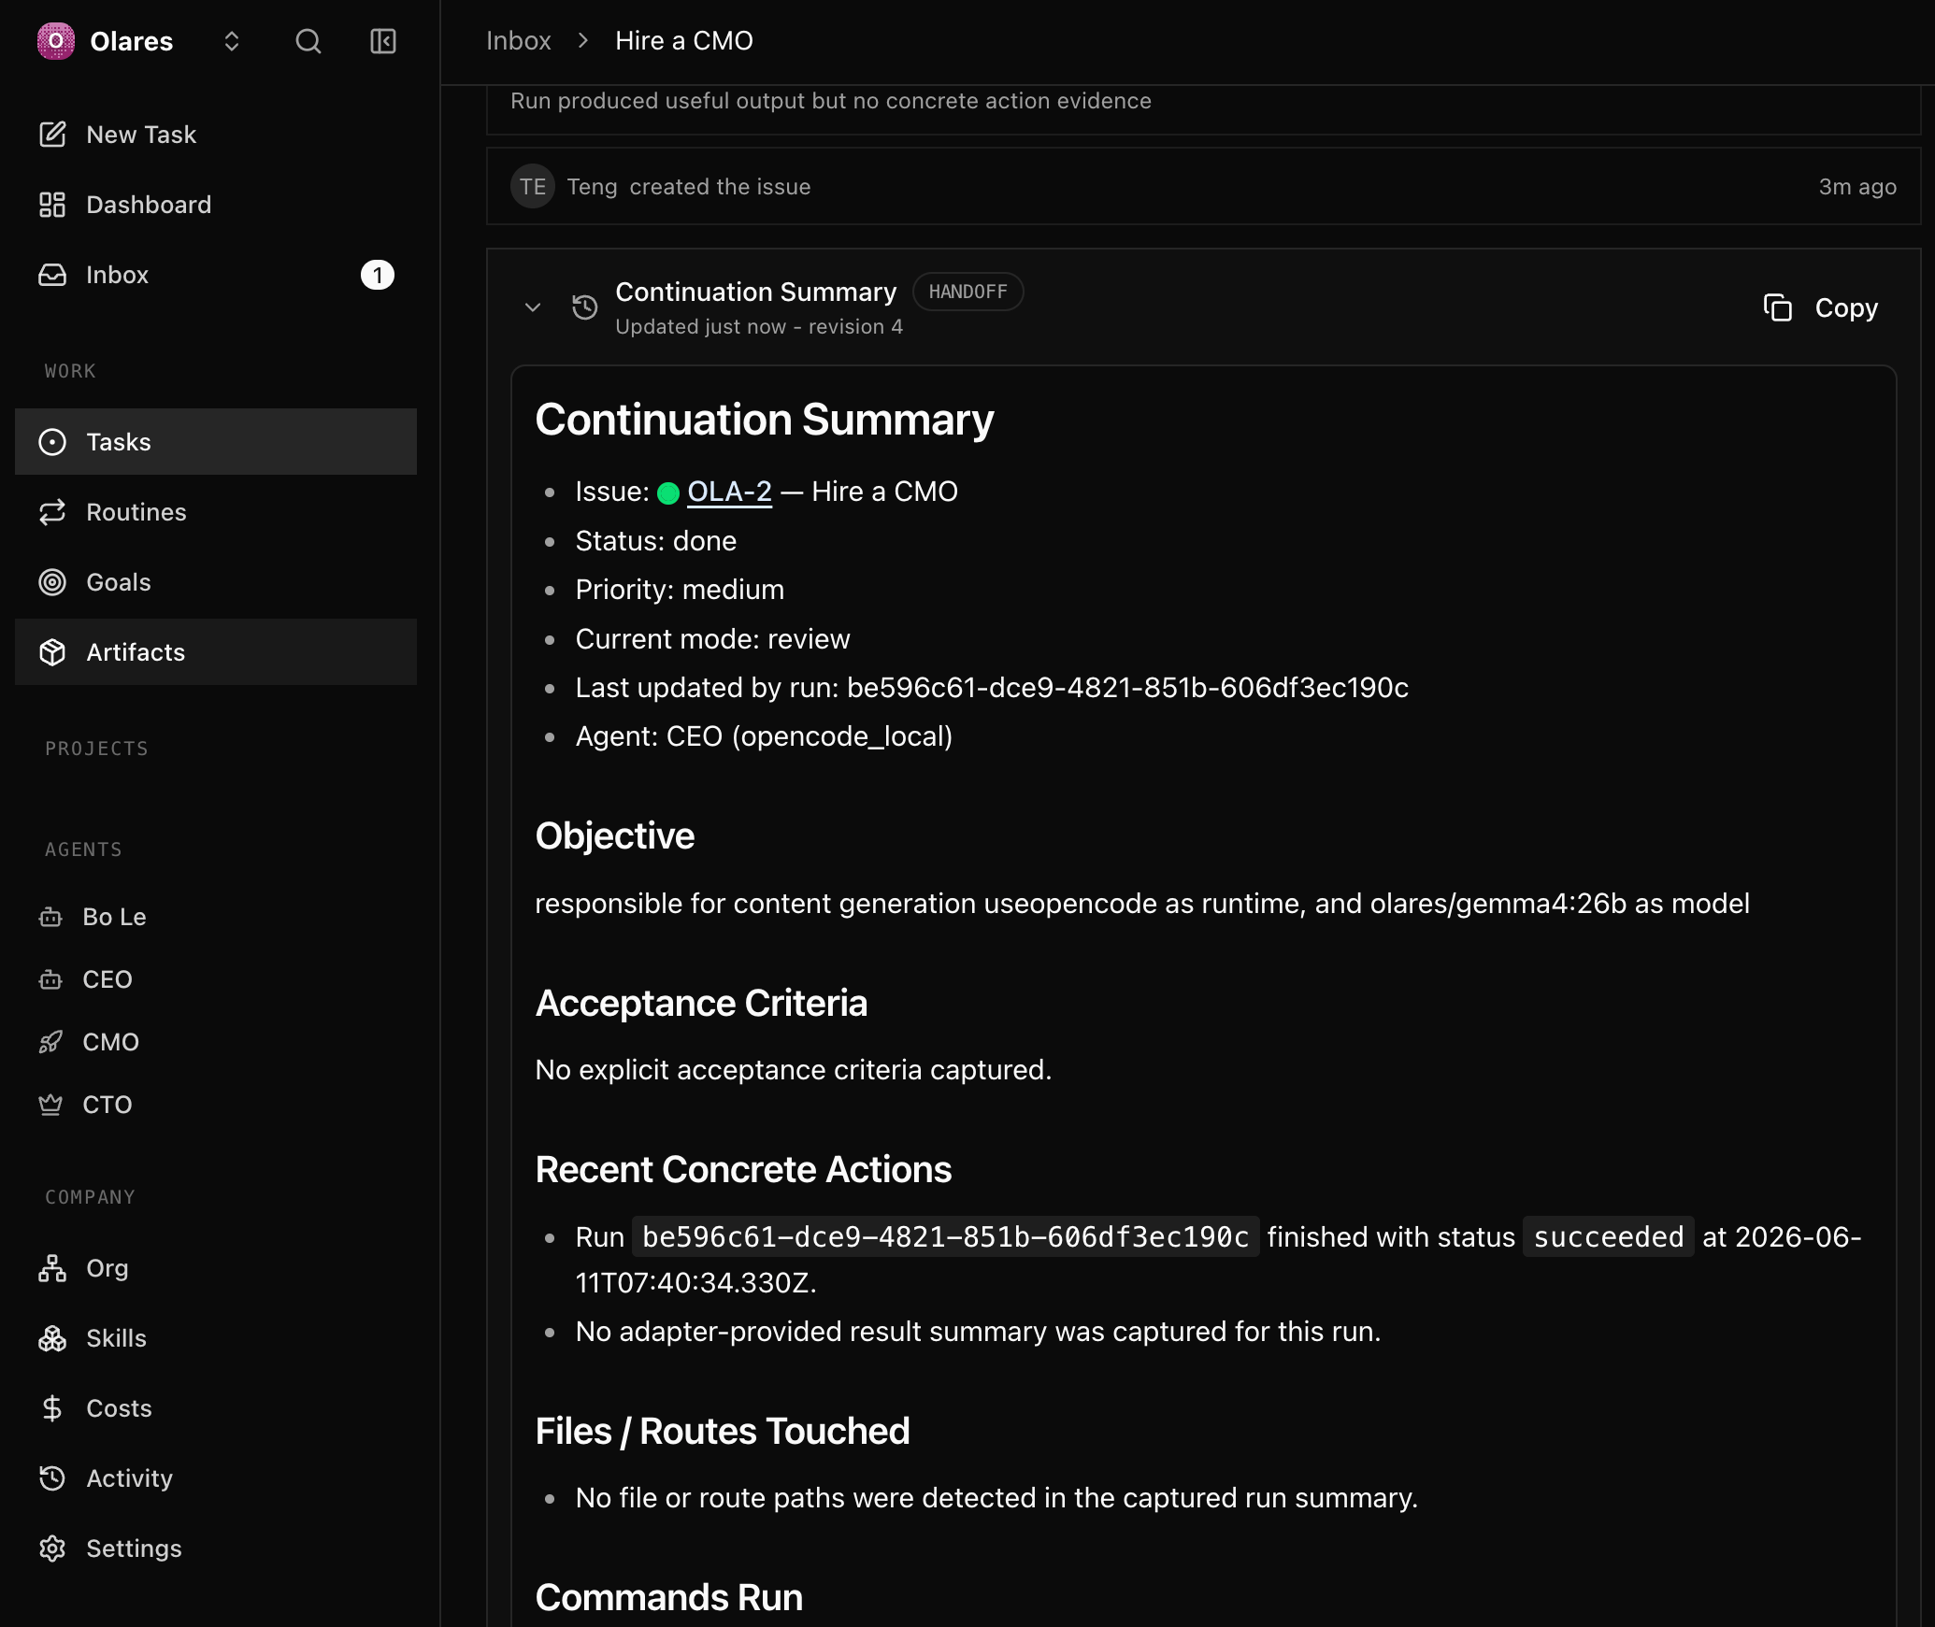Click the Acceptance Criteria heading
This screenshot has width=1935, height=1627.
[702, 1004]
